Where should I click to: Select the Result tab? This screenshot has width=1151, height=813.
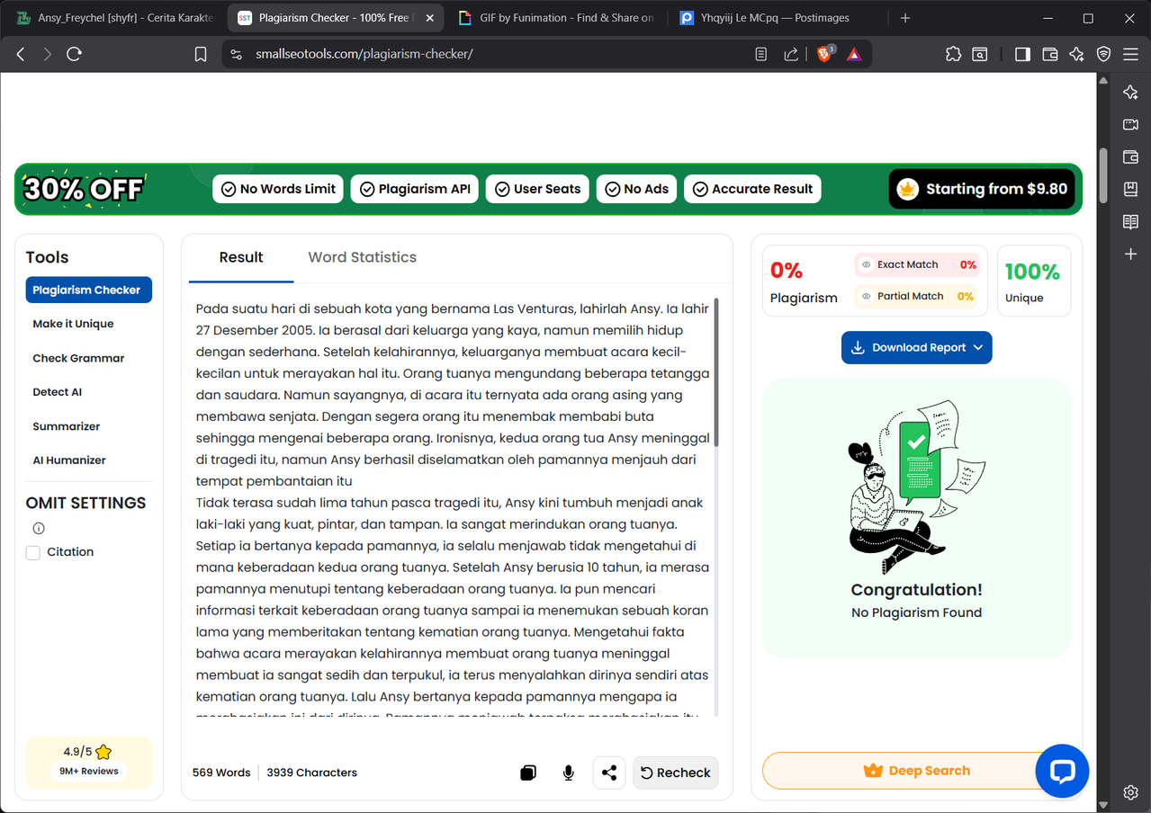pyautogui.click(x=241, y=257)
